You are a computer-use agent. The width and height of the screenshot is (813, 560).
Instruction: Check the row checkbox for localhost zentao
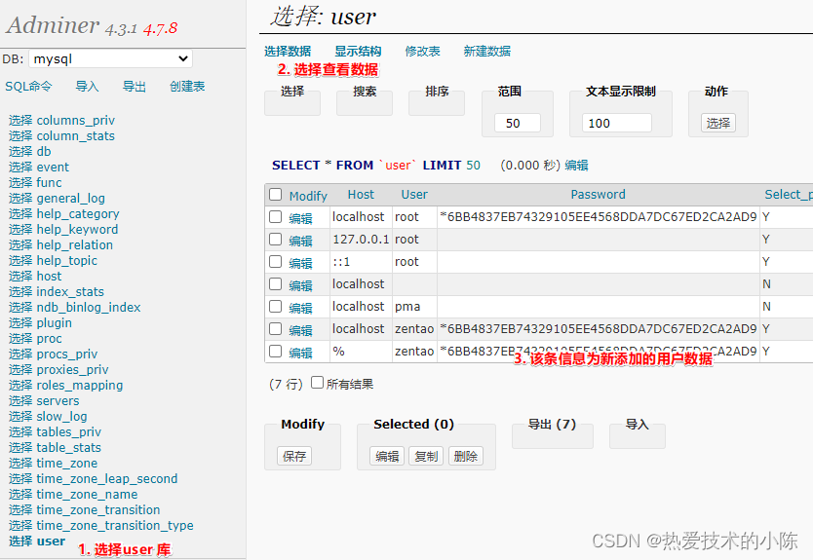tap(275, 329)
